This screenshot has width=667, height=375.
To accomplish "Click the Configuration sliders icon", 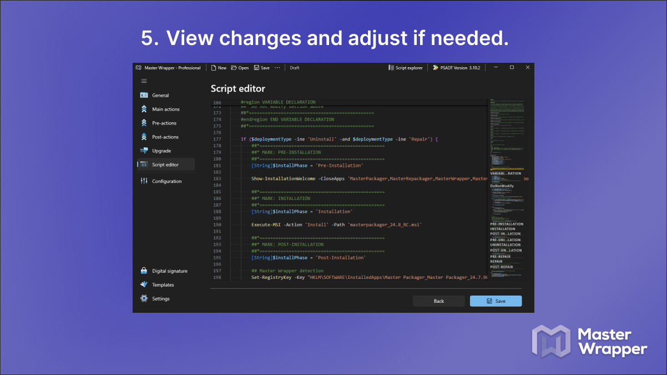I will [144, 181].
